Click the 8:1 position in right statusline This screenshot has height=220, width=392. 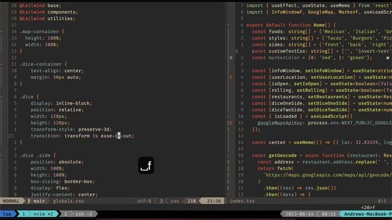382,201
